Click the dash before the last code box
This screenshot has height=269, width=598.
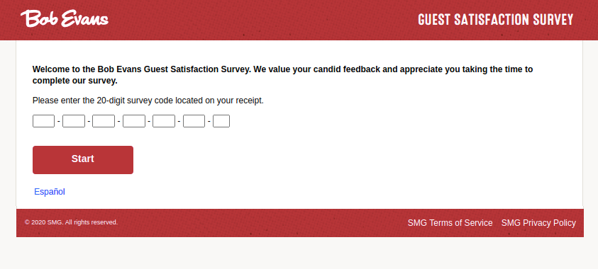tap(209, 121)
